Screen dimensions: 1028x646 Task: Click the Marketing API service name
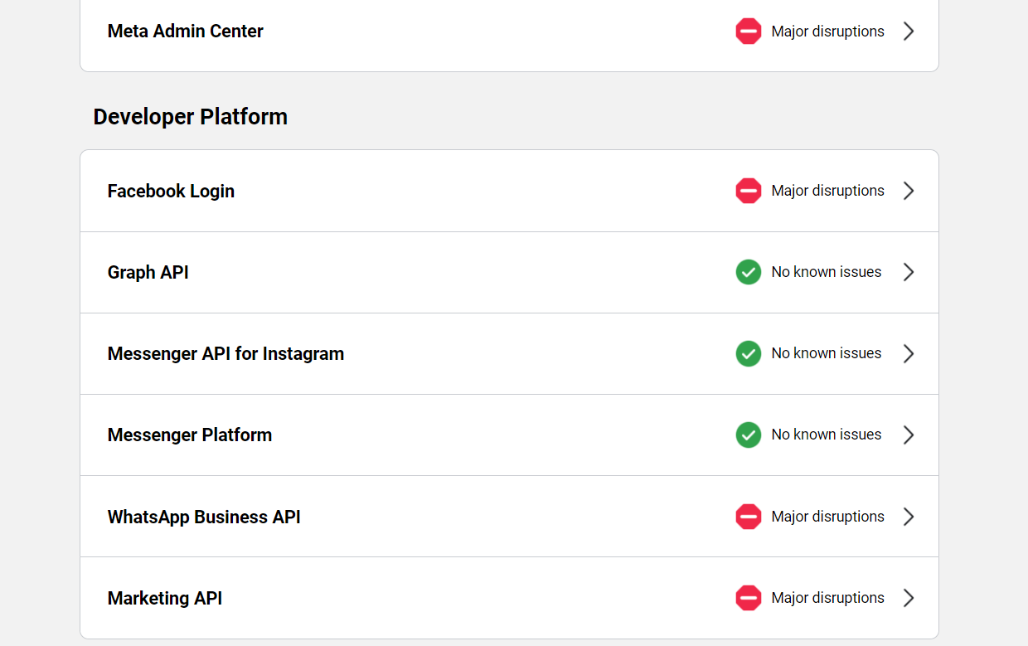[165, 598]
